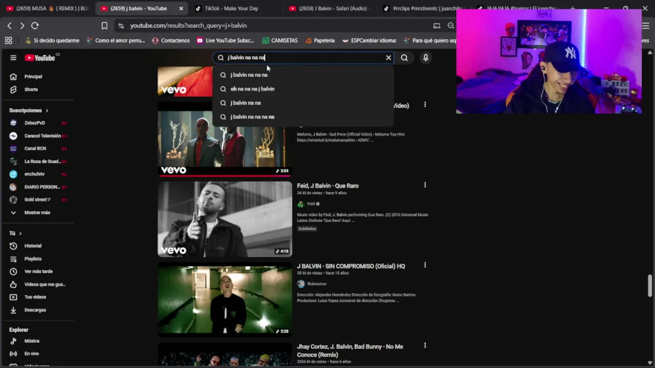Open the YouTube hamburger guide menu
655x368 pixels.
[13, 58]
